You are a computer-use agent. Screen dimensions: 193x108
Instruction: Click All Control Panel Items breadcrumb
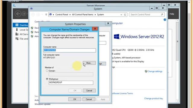pos(83,15)
